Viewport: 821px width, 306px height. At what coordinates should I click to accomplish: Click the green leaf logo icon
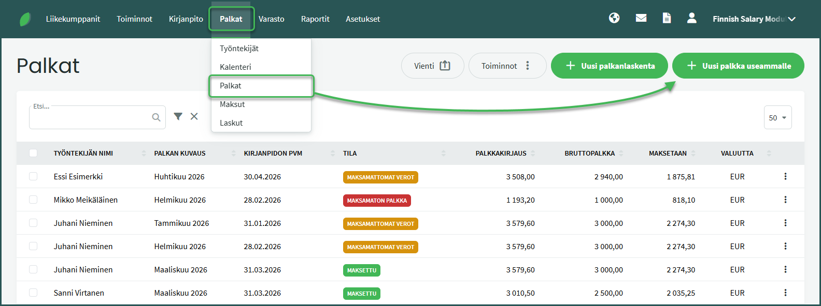tap(25, 19)
